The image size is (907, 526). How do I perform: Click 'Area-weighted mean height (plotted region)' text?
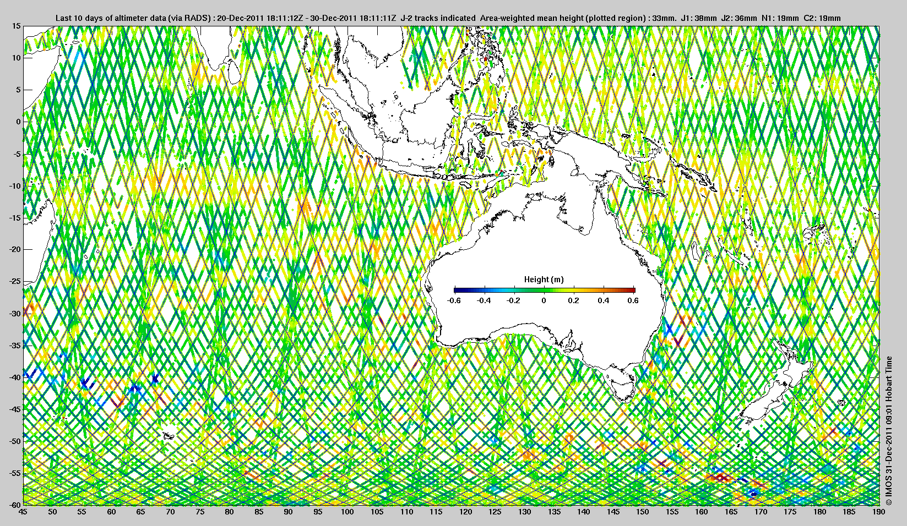(x=562, y=18)
